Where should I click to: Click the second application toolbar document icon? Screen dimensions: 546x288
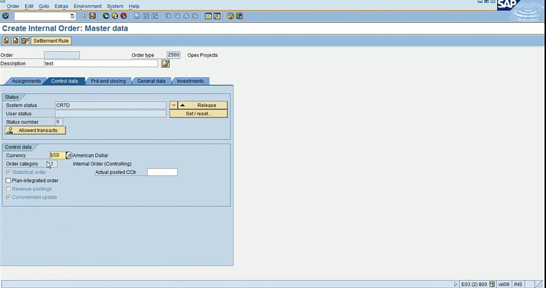click(x=15, y=41)
